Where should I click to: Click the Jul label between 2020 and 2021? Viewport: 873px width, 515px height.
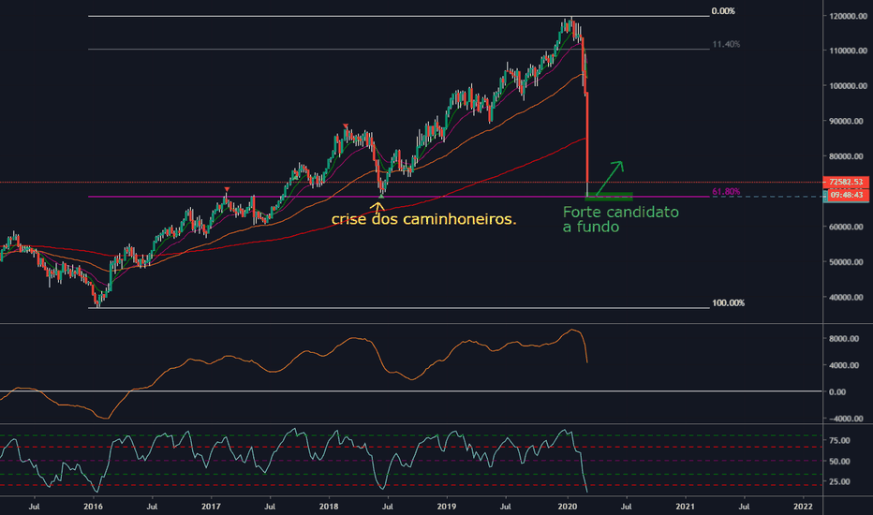pyautogui.click(x=627, y=506)
